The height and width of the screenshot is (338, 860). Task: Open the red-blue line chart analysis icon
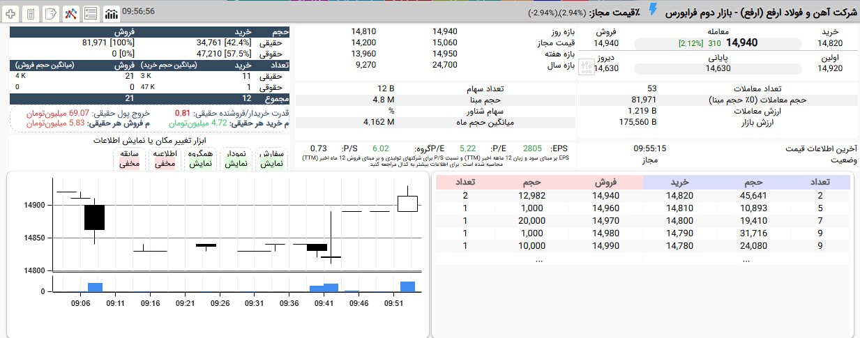[x=70, y=13]
